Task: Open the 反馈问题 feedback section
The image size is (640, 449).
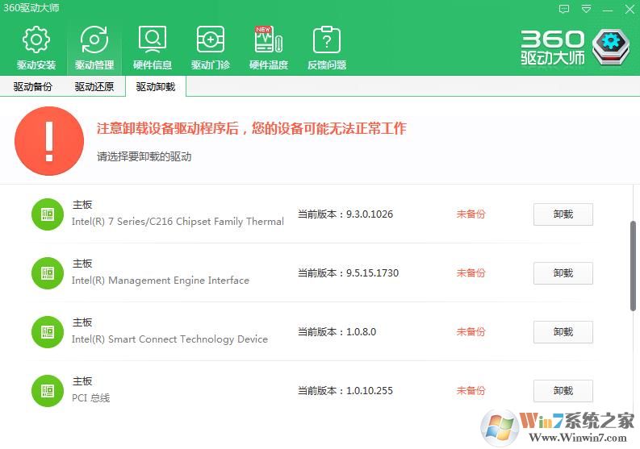Action: coord(326,48)
